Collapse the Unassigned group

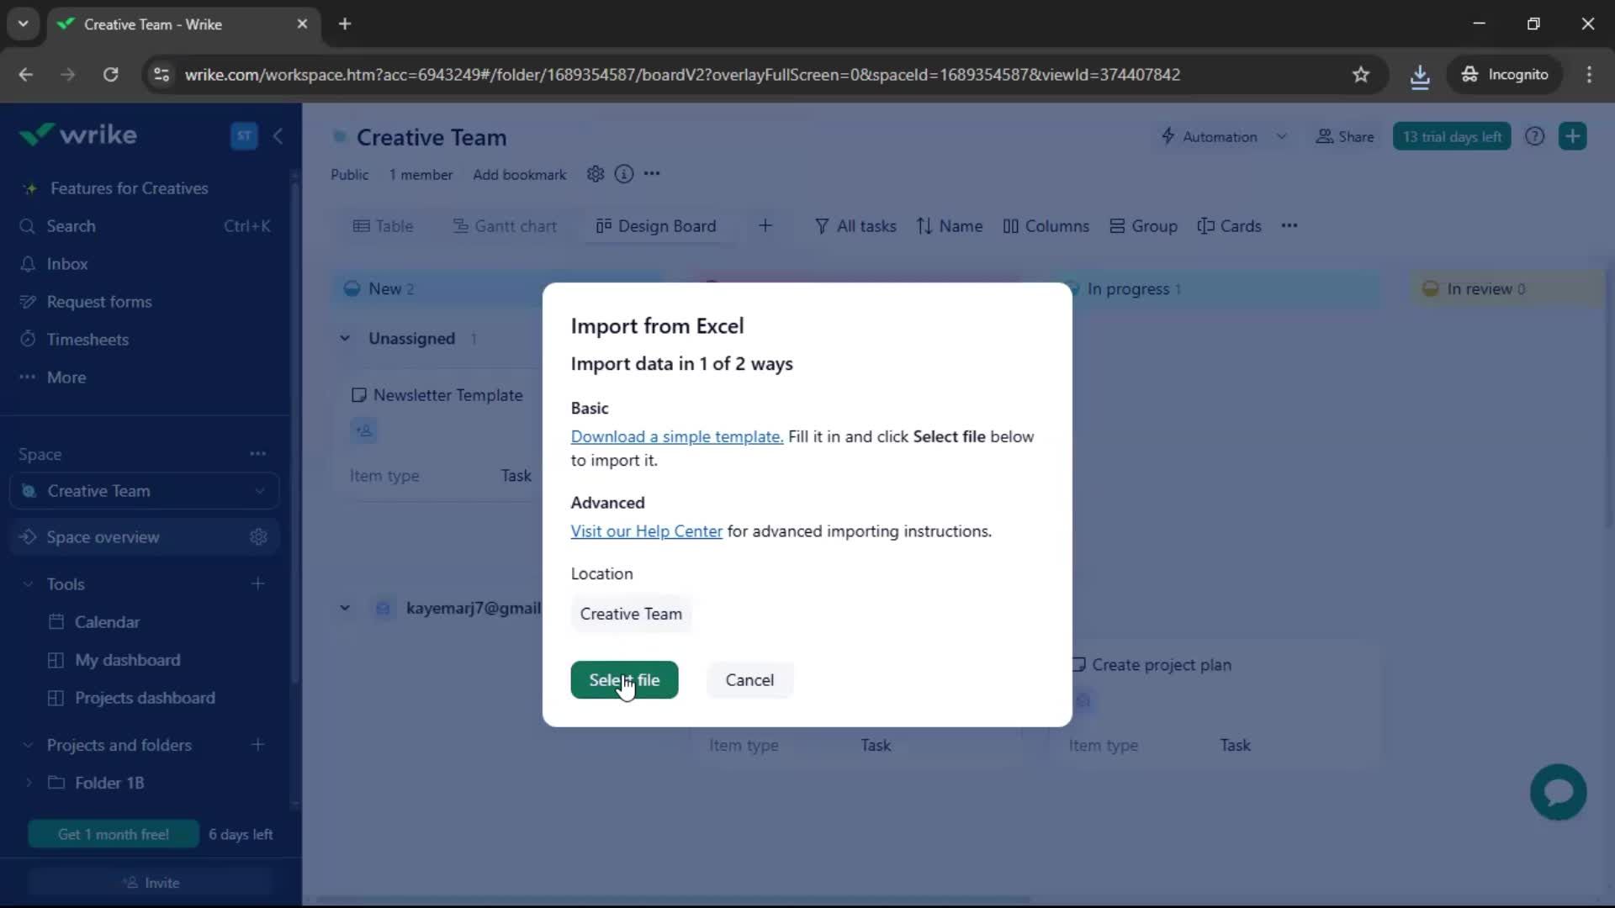tap(345, 338)
